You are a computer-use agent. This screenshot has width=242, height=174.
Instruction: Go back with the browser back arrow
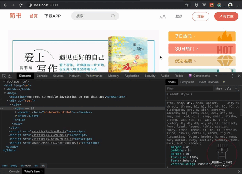[x=5, y=5]
